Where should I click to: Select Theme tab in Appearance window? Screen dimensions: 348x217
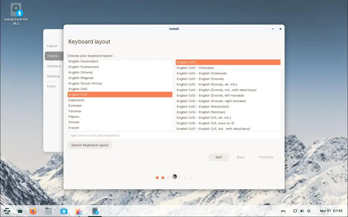coord(54,56)
